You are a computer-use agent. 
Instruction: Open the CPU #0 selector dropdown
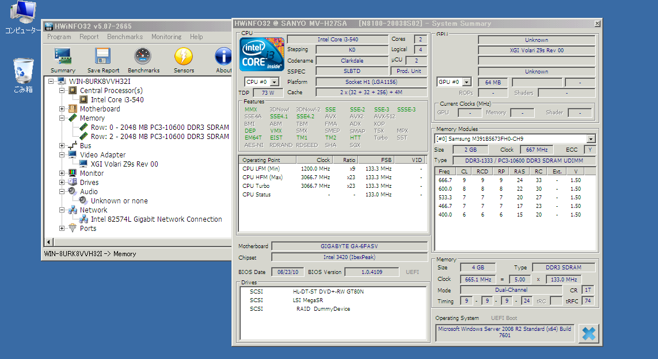pyautogui.click(x=274, y=82)
